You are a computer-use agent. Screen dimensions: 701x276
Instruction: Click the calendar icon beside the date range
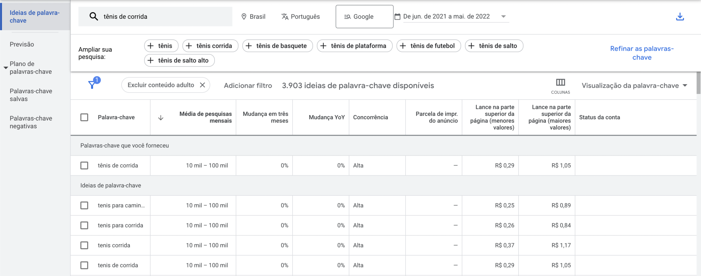[x=398, y=16]
